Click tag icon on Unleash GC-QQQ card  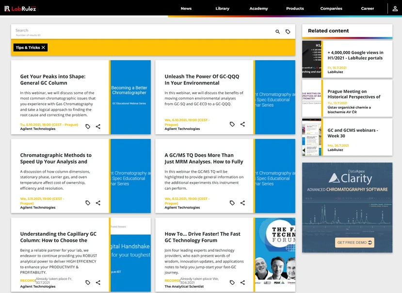232,124
